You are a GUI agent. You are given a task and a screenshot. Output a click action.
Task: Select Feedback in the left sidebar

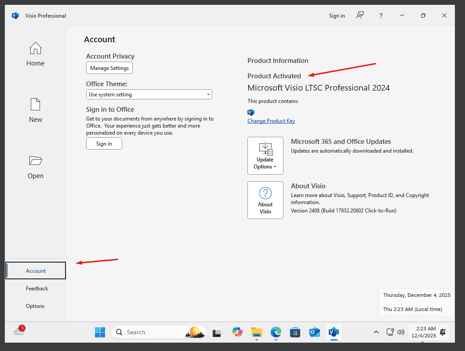[37, 289]
